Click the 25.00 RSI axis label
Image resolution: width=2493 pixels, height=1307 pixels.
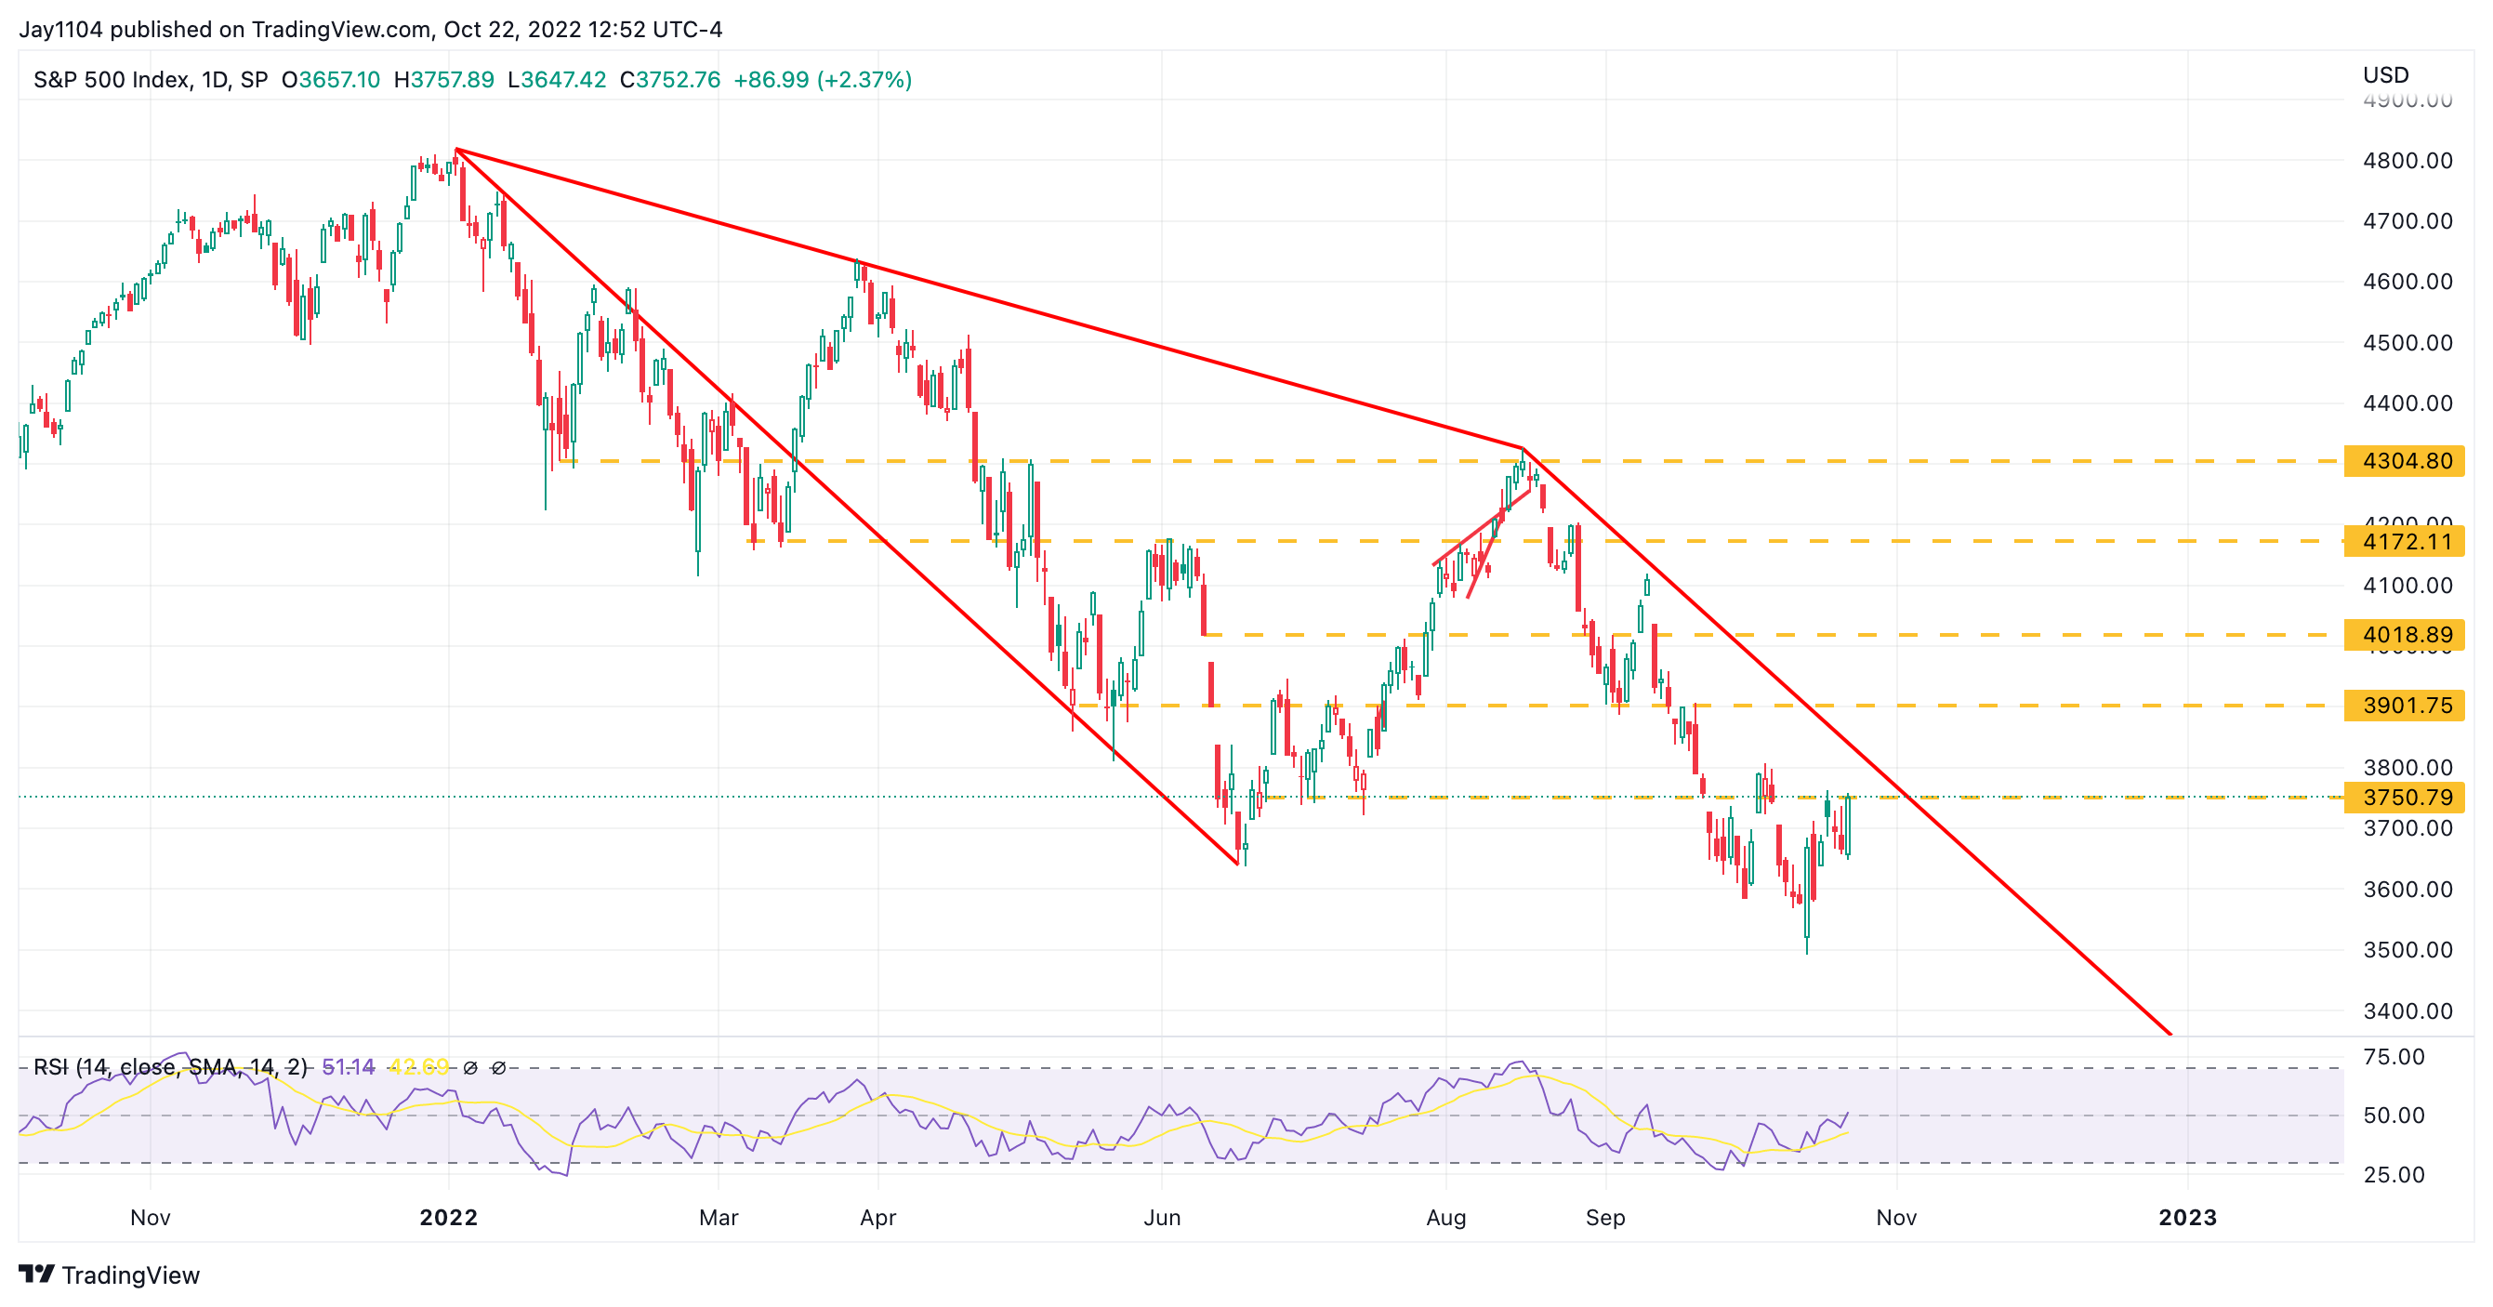pyautogui.click(x=2394, y=1175)
